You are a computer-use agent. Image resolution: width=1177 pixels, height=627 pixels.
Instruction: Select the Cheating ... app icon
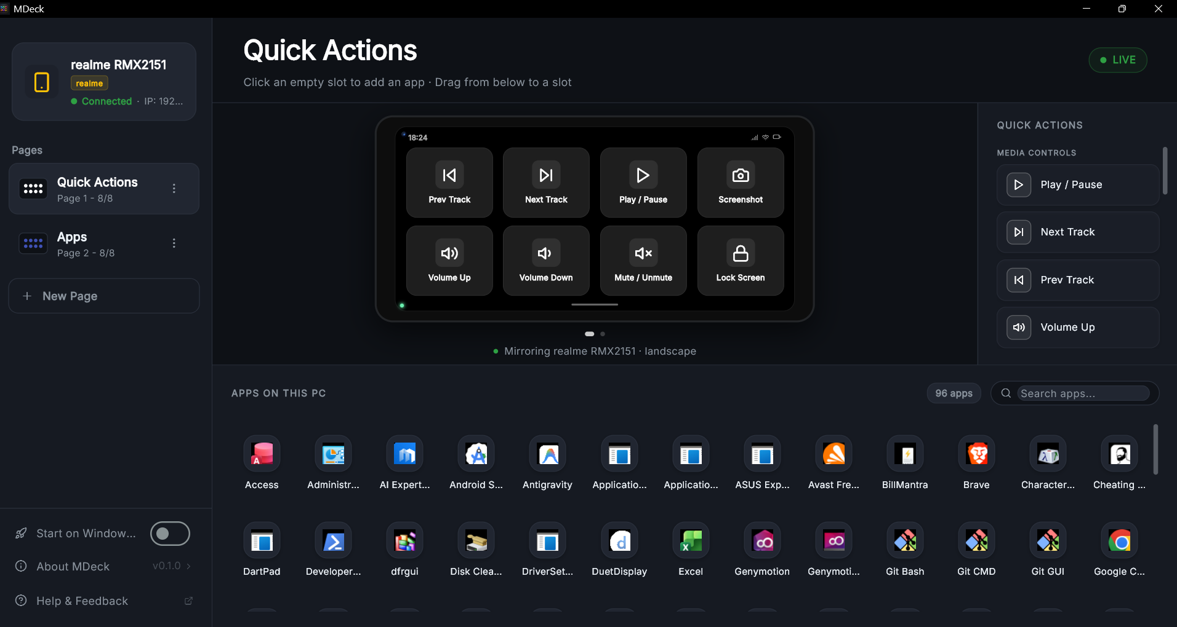[x=1119, y=454]
